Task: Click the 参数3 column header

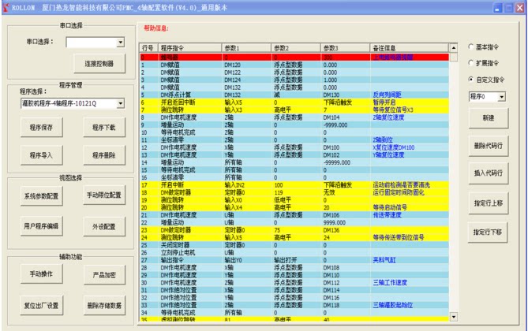Action: tap(345, 48)
